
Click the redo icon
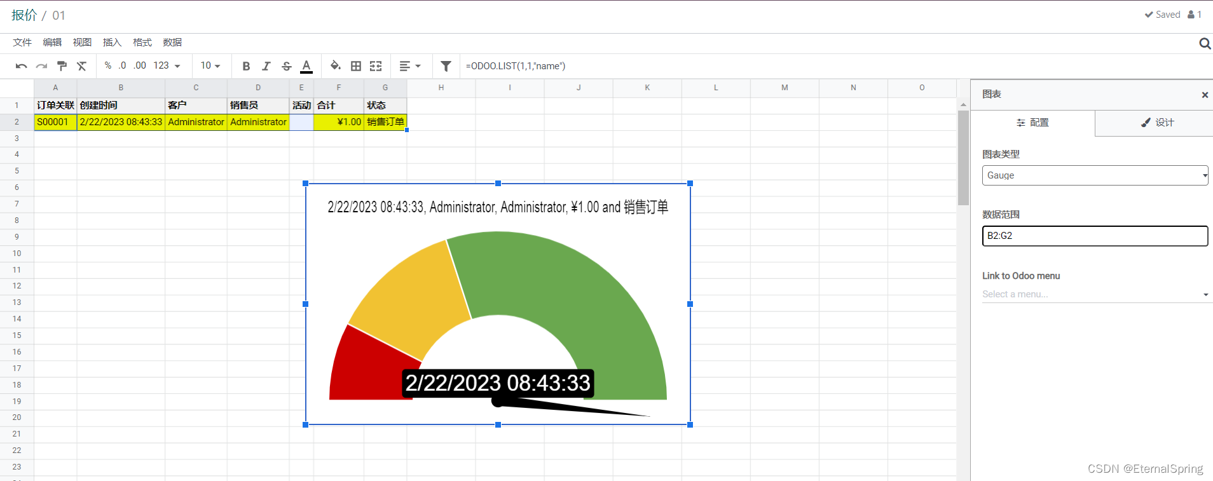41,66
